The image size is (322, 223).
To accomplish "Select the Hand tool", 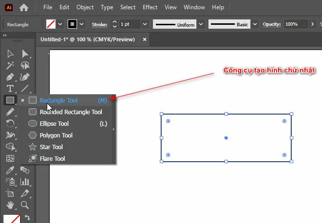I will (10, 205).
